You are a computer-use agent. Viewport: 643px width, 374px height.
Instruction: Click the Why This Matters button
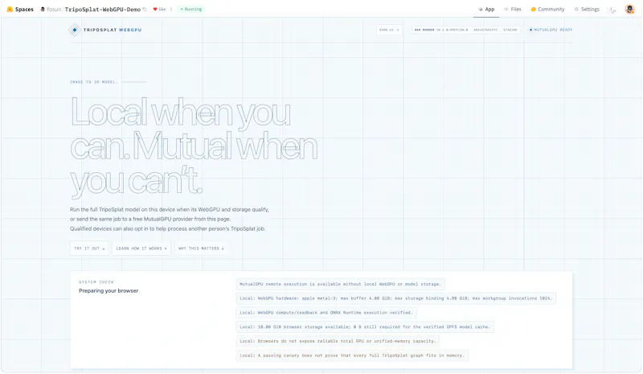point(202,249)
